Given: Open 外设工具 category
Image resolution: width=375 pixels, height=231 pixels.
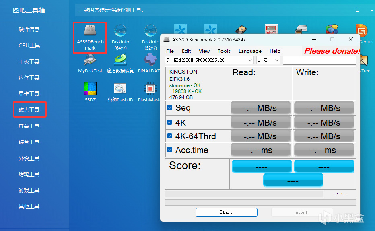Looking at the screenshot, I should (29, 158).
